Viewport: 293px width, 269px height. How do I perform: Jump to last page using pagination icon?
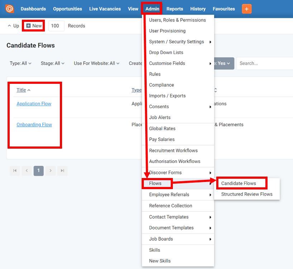62,171
